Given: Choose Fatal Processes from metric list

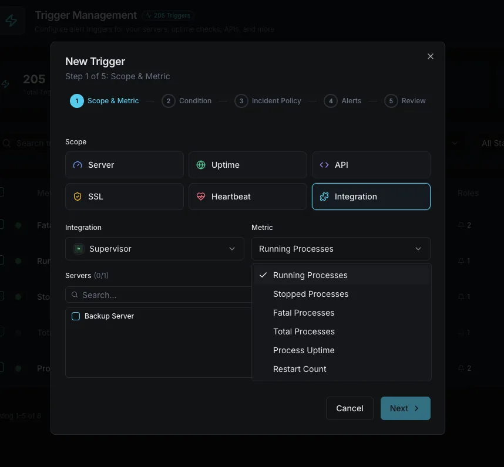Looking at the screenshot, I should 341,313.
